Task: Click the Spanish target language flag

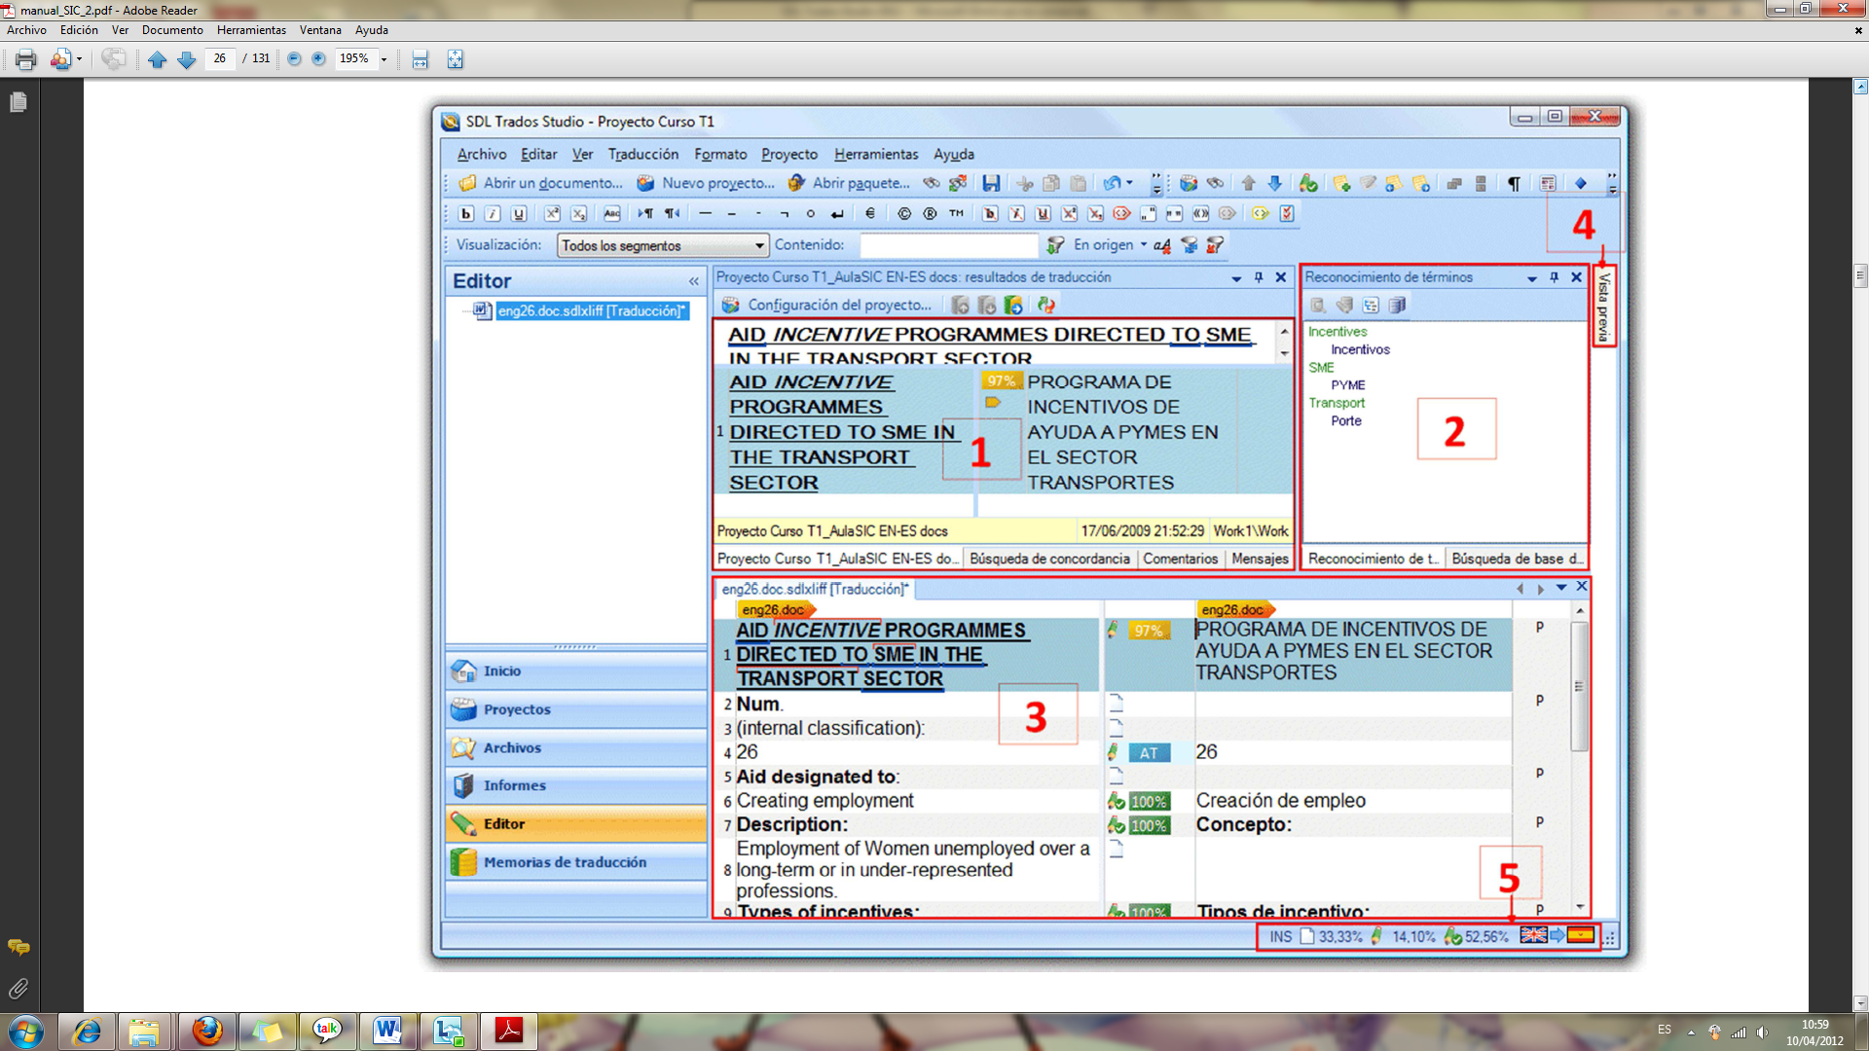Action: [x=1580, y=935]
